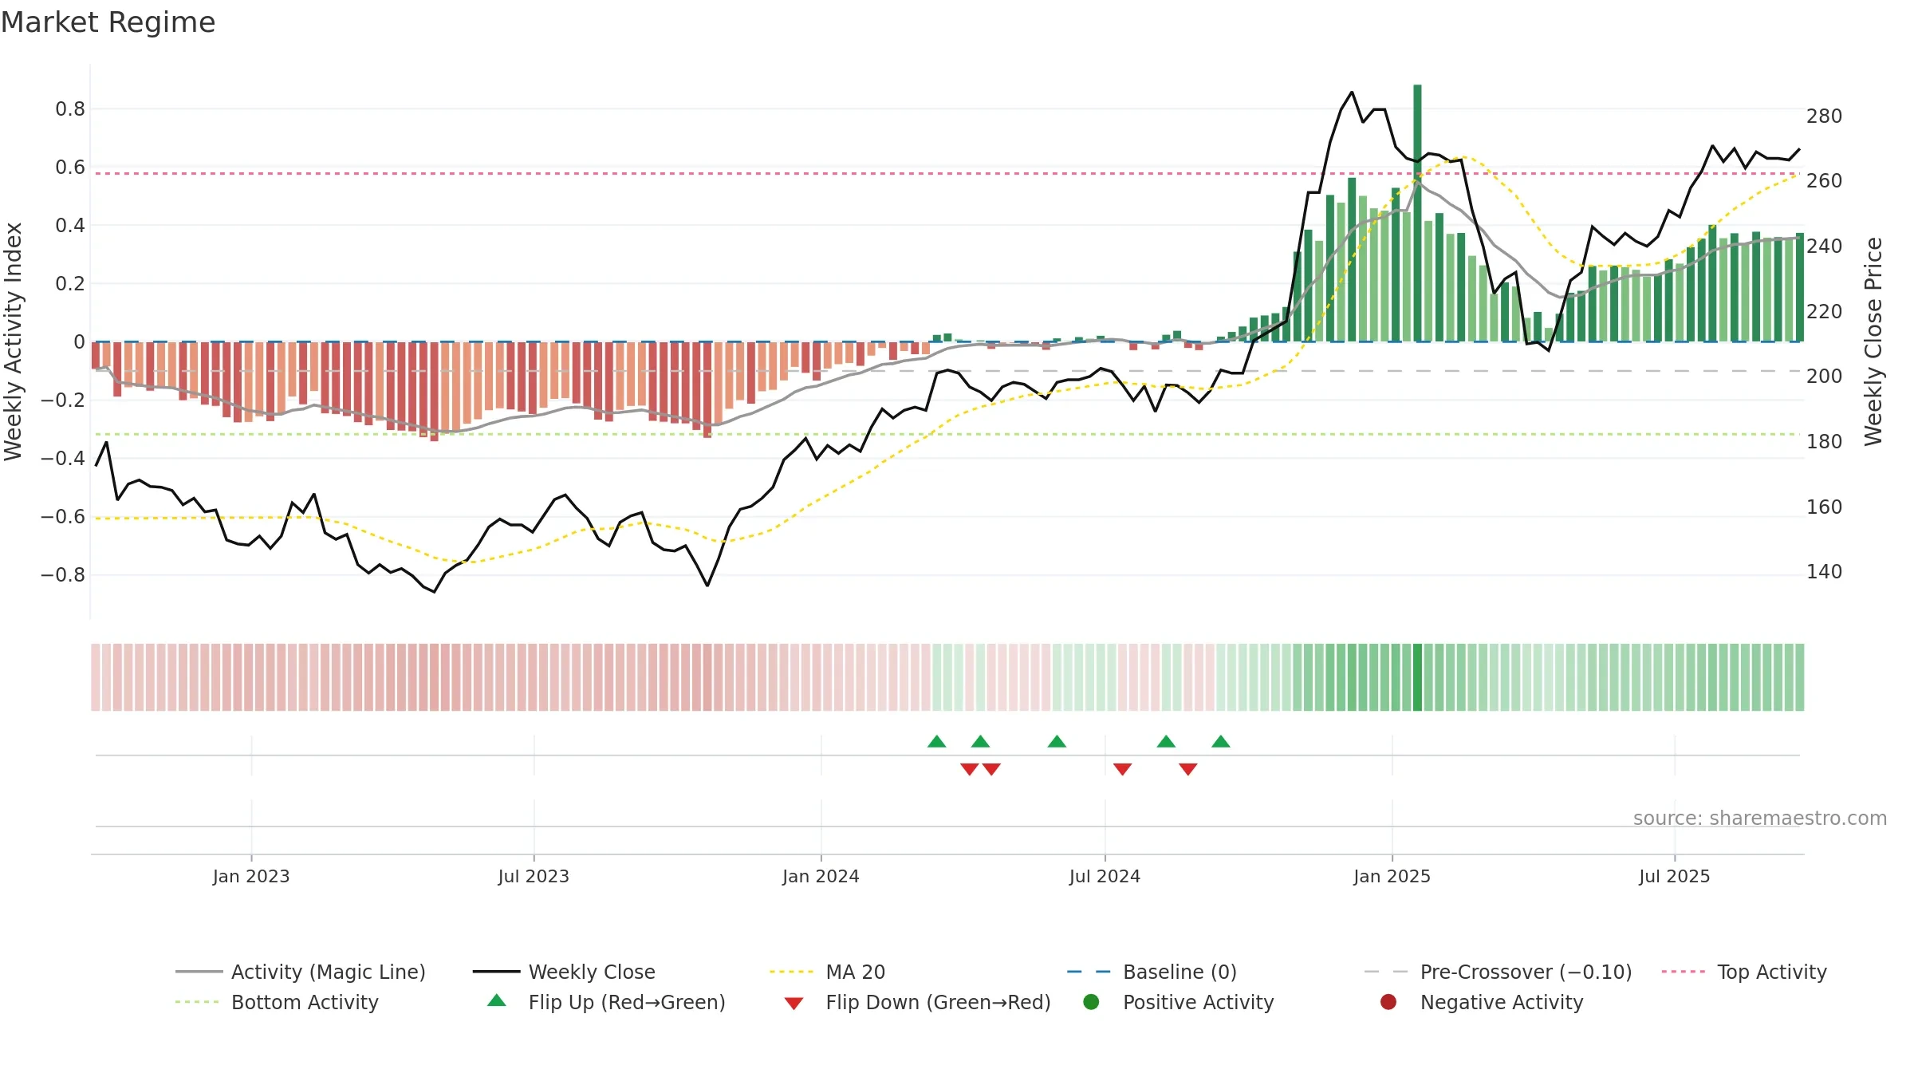This screenshot has width=1914, height=1077.
Task: Click the Weekly Close Price axis title
Action: [x=1873, y=341]
